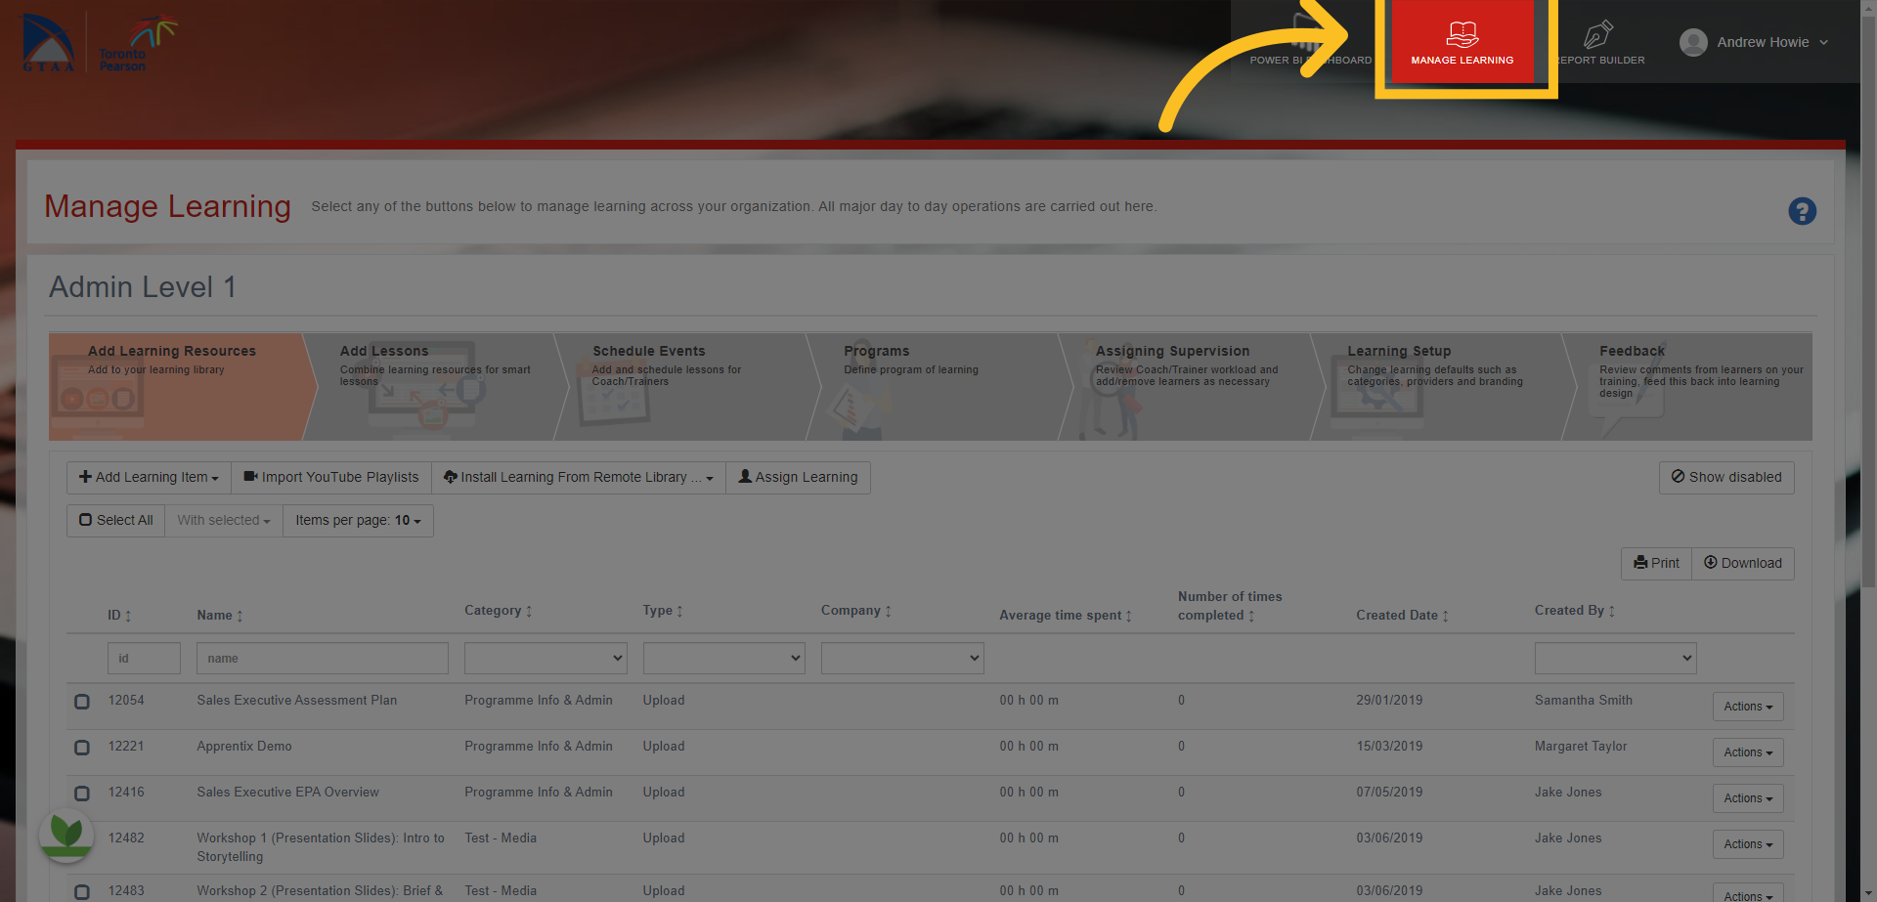Open Category filter dropdown
The height and width of the screenshot is (902, 1877).
(x=546, y=658)
